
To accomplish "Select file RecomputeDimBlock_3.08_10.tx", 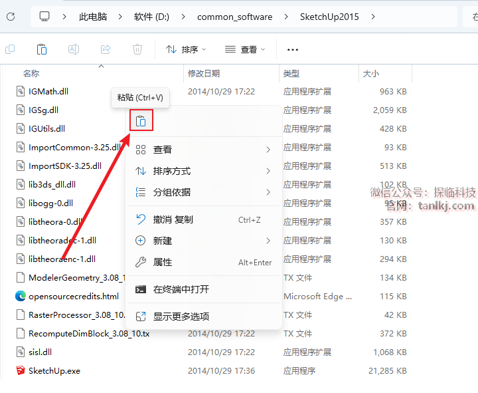I will tap(89, 333).
